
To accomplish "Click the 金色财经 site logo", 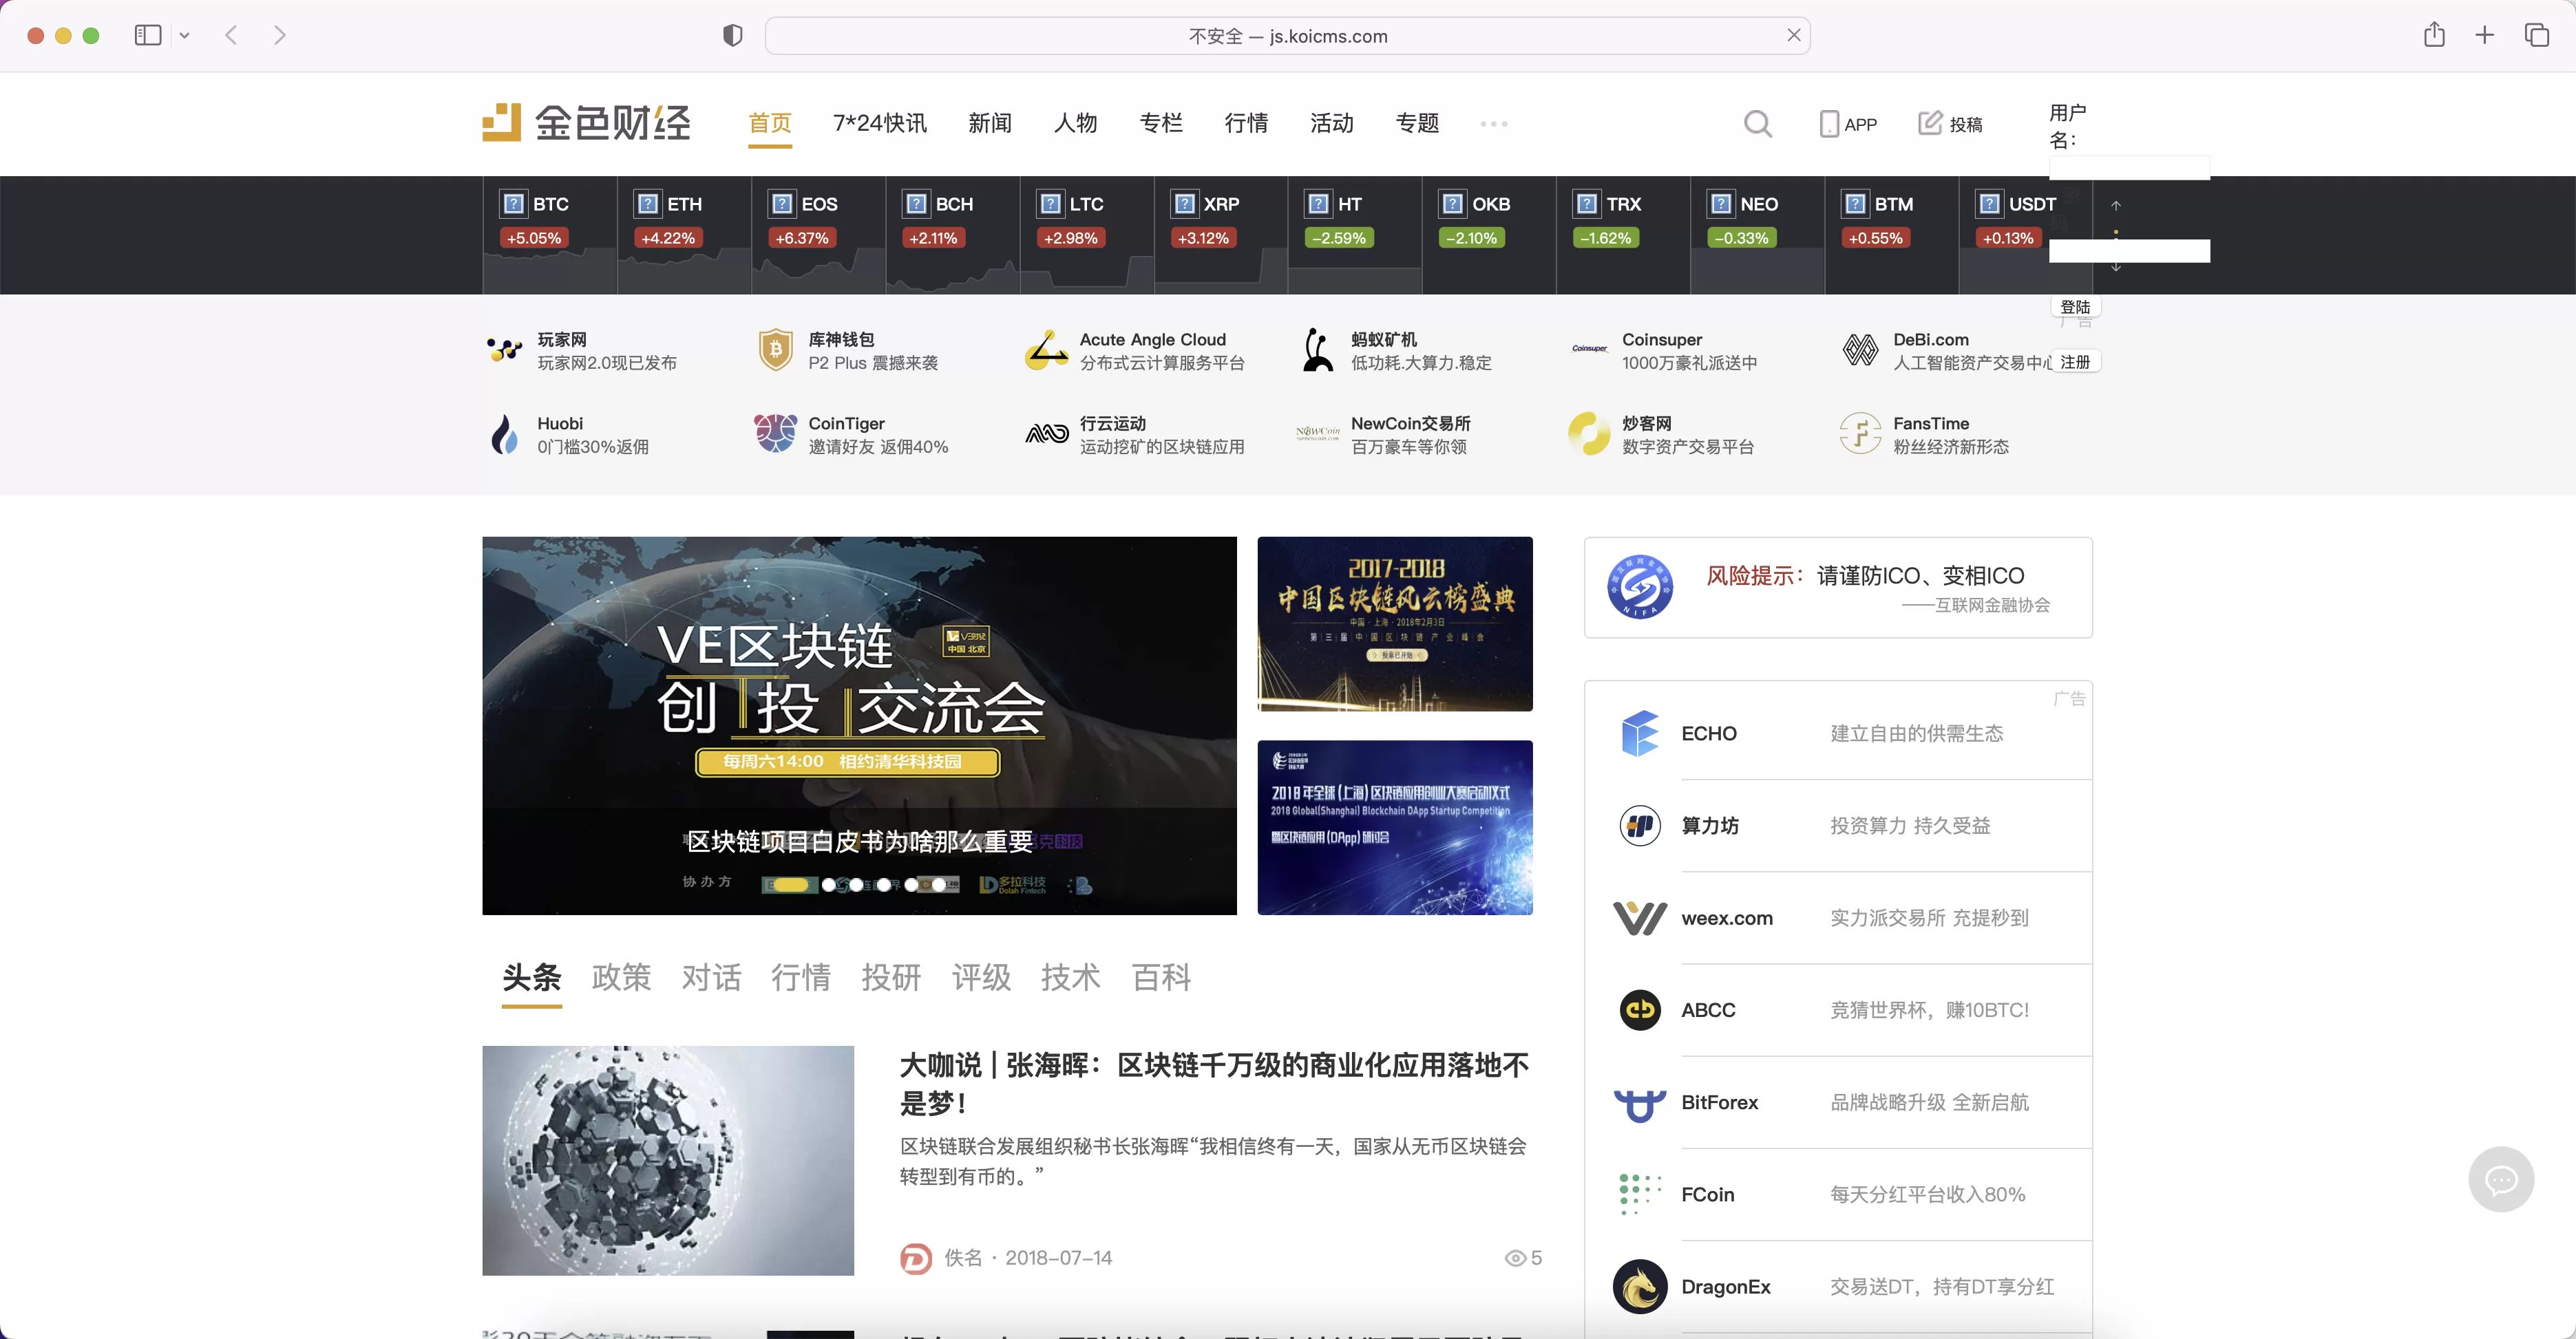I will [587, 123].
